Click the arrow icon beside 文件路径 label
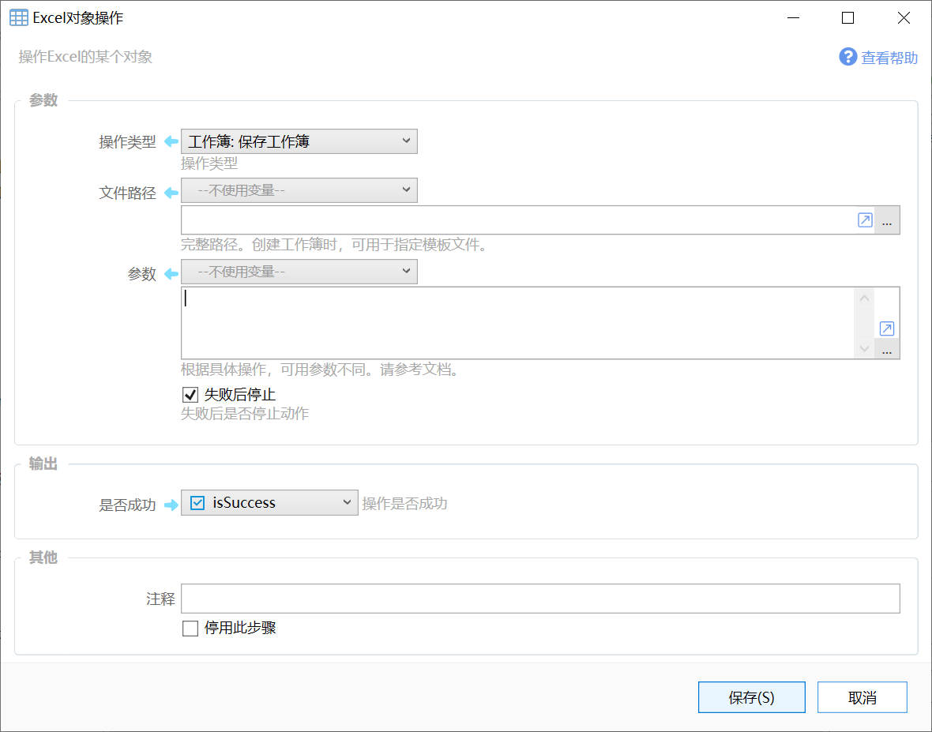Screen dimensions: 932x732 [171, 193]
